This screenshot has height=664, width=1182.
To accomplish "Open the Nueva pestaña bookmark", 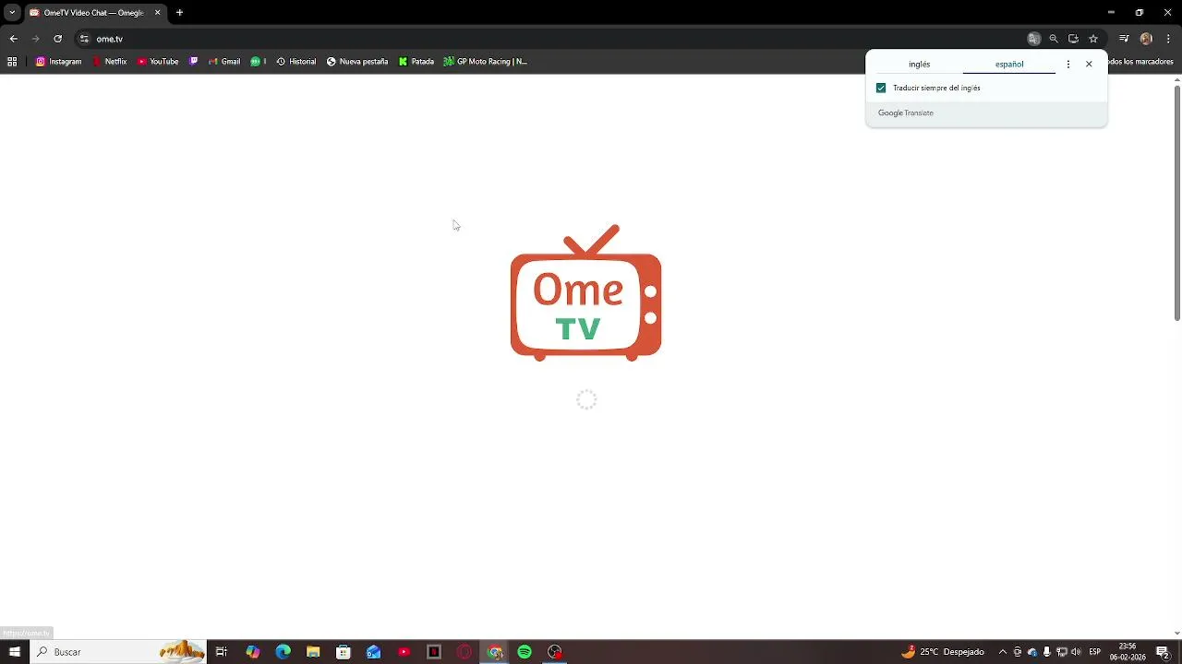I will click(x=356, y=62).
